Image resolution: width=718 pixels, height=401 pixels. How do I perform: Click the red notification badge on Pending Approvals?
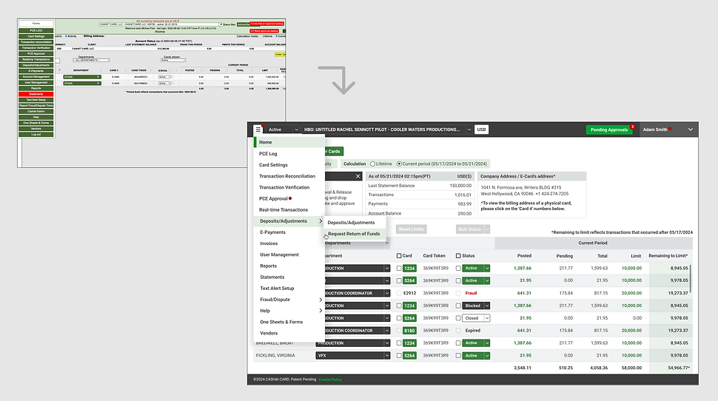coord(632,127)
